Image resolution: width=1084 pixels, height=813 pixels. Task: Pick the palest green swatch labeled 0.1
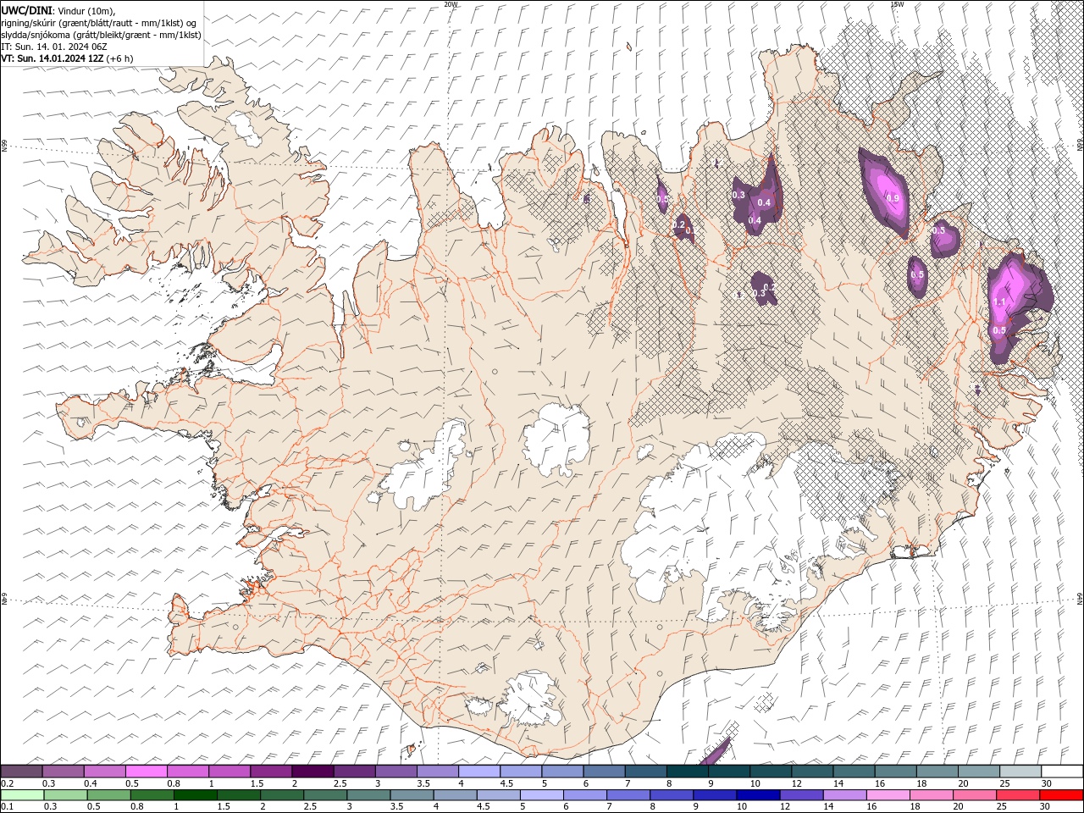pyautogui.click(x=22, y=795)
